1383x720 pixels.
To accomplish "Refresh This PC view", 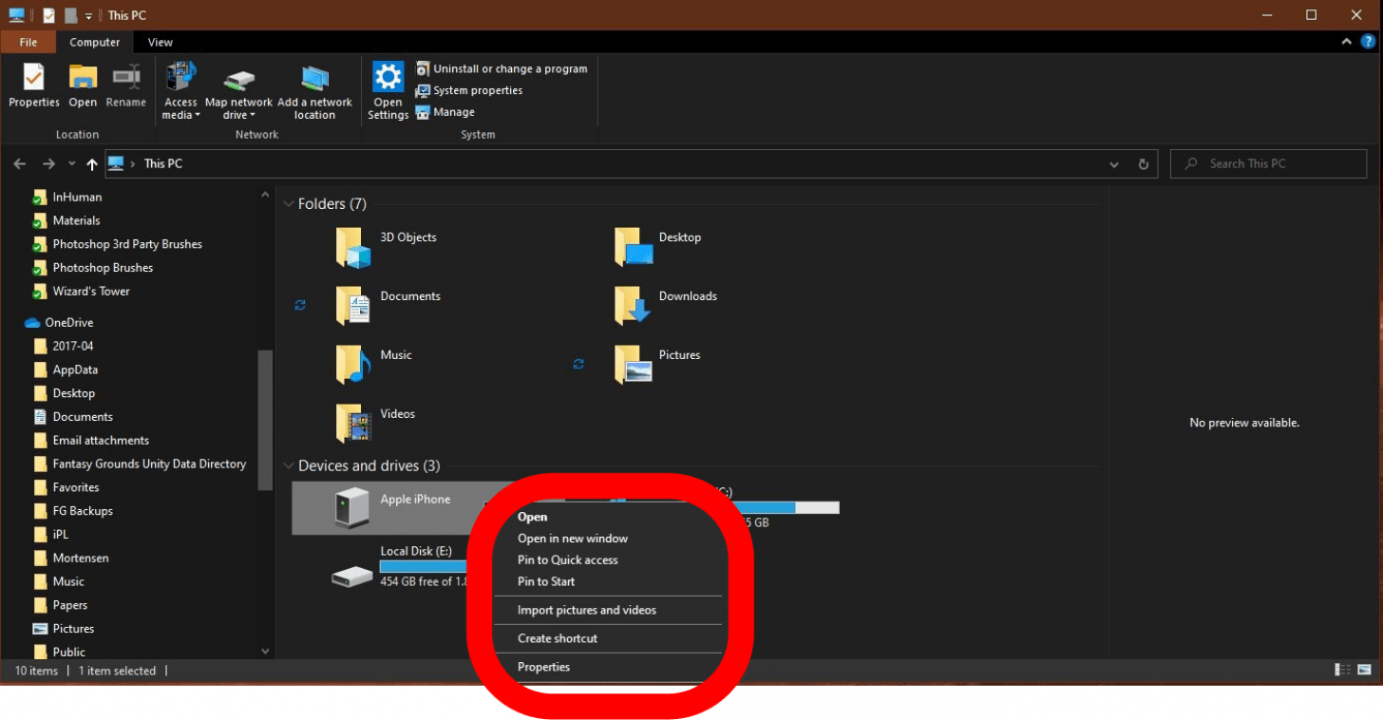I will (1144, 163).
